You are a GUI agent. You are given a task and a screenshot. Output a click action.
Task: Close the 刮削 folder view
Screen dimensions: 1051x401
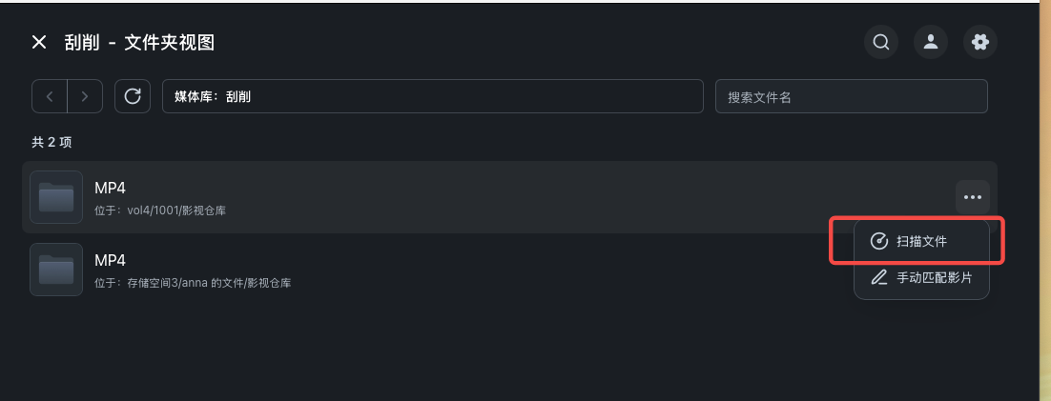pos(39,42)
